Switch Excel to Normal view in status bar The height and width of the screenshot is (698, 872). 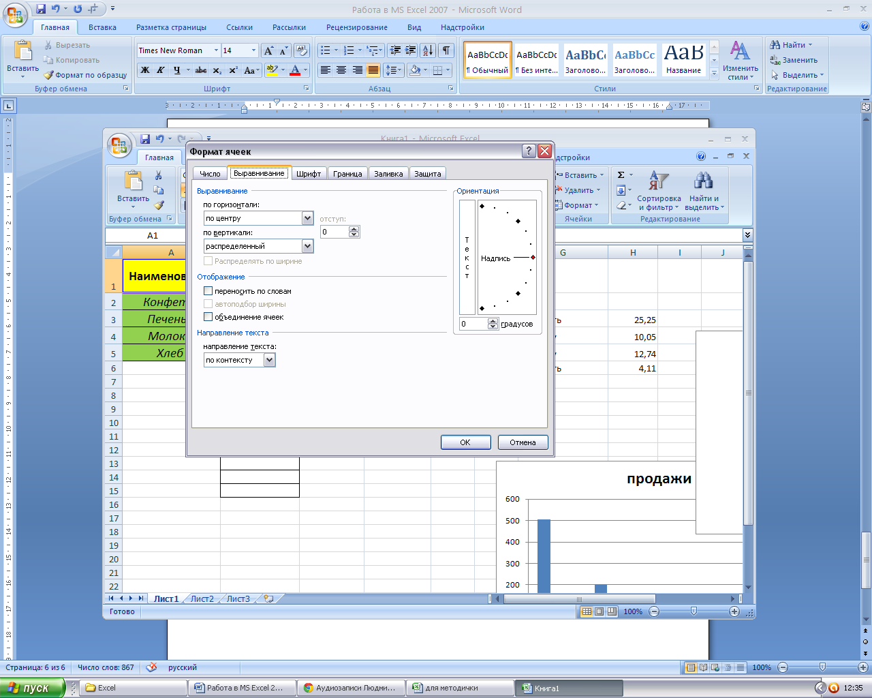[587, 611]
